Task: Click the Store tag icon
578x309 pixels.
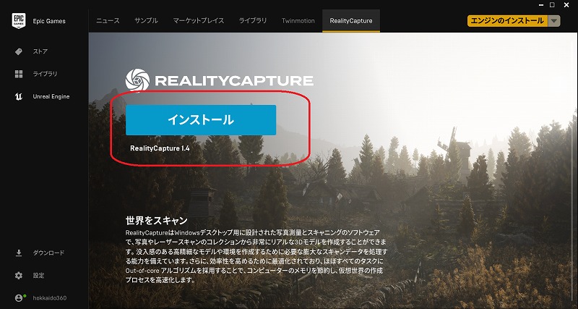Action: pyautogui.click(x=19, y=51)
